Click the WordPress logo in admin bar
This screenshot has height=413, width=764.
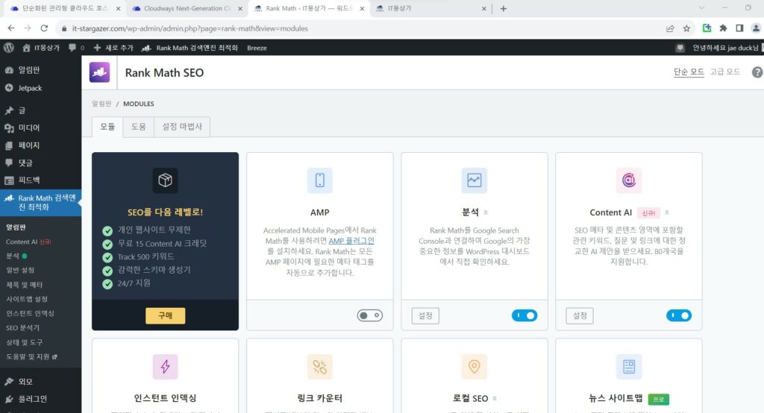coord(8,48)
